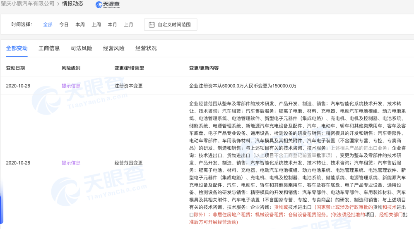Go to 肇庆小鹏汽车有限公司 breadcrumb link
The height and width of the screenshot is (229, 414).
pos(27,4)
